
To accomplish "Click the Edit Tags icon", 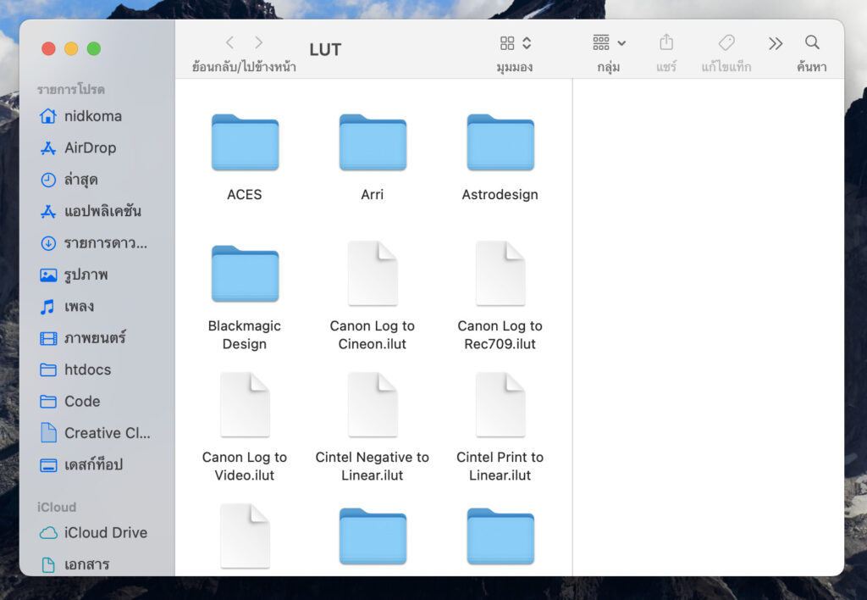I will coord(726,43).
